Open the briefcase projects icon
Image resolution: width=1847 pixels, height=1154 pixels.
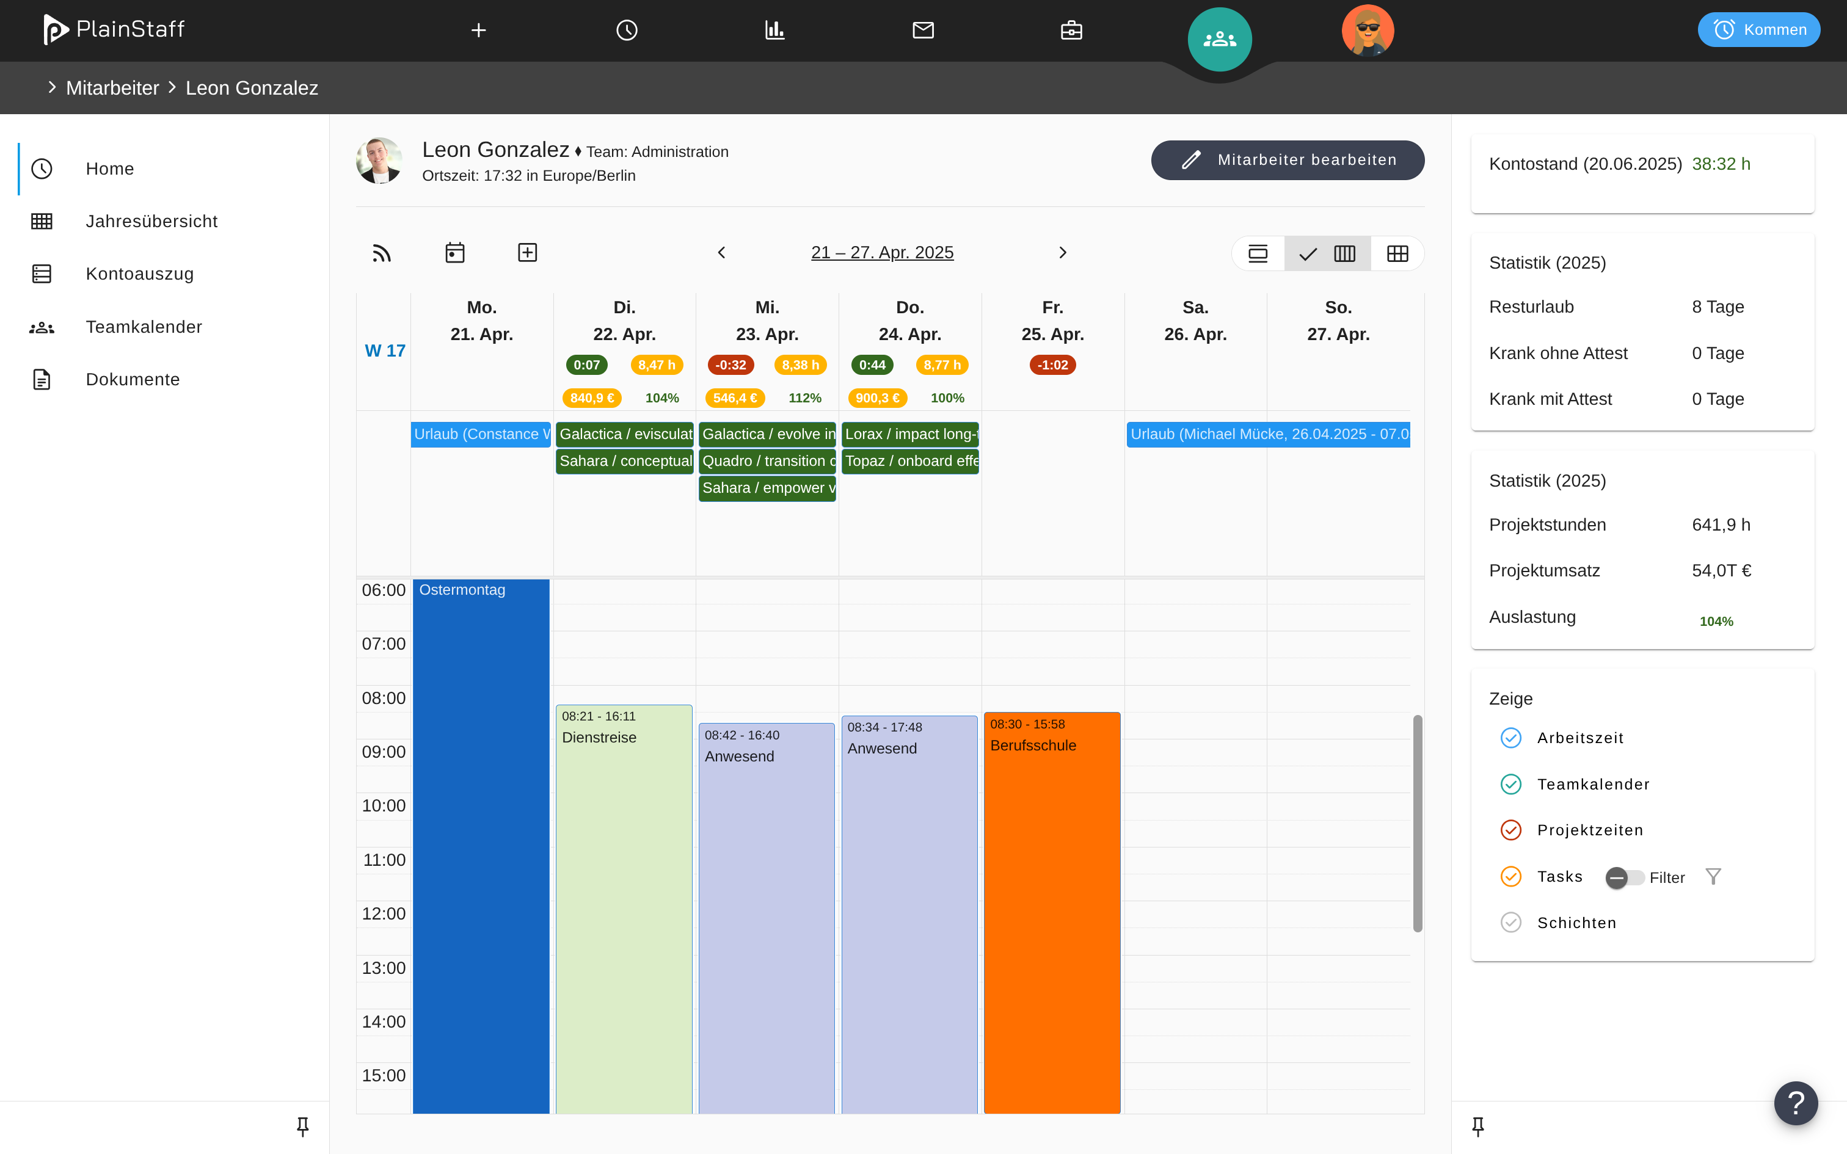(x=1071, y=30)
